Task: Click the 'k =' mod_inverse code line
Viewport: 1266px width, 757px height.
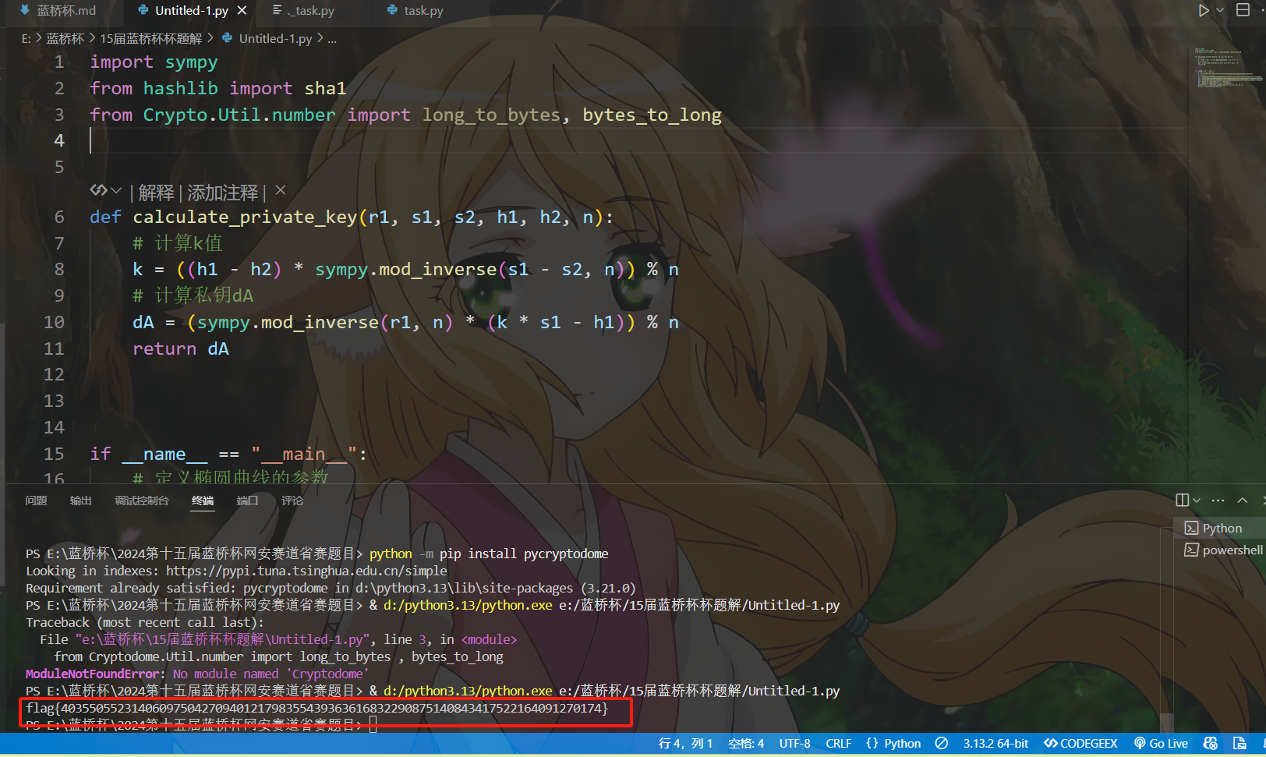Action: coord(405,270)
